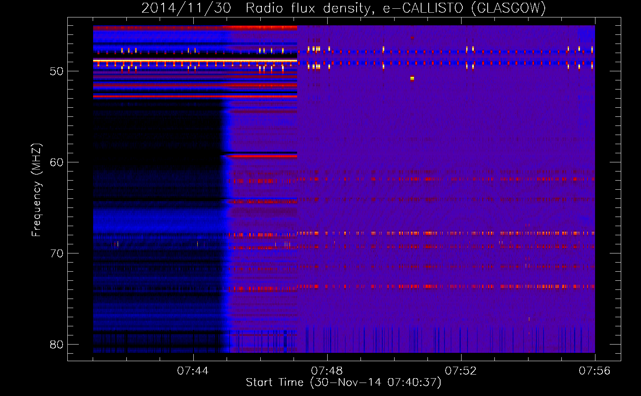Image resolution: width=641 pixels, height=396 pixels.
Task: Click the '70' frequency tick label
Action: coord(57,253)
